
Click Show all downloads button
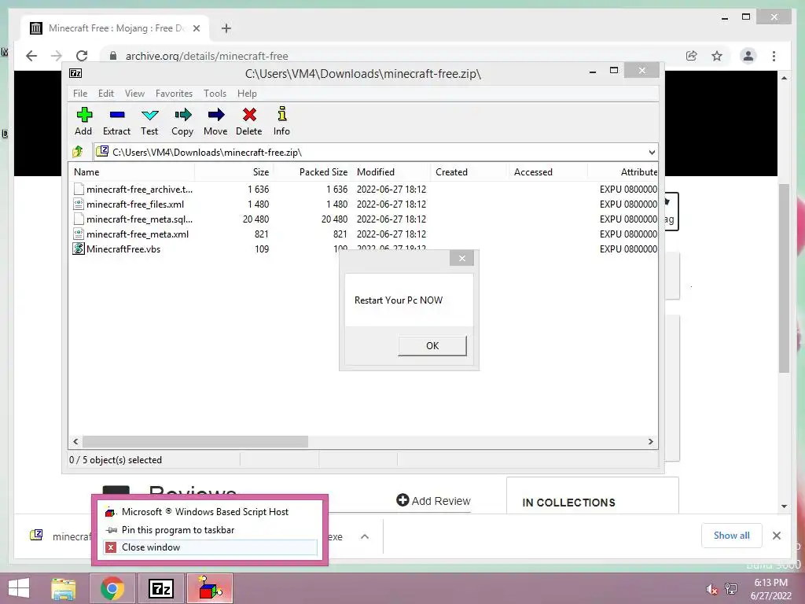[732, 536]
